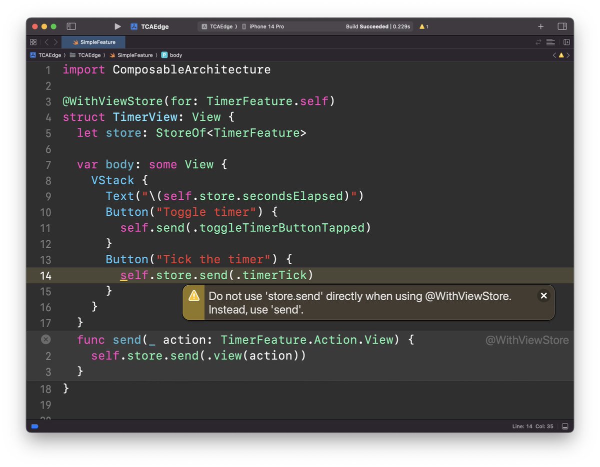Open related items grid menu
The image size is (600, 467).
pyautogui.click(x=33, y=42)
